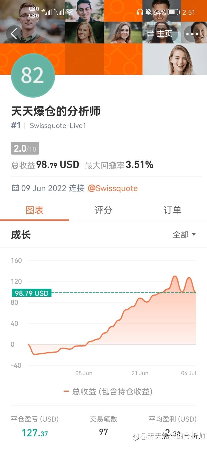Tap the 04 Jul chart date marker
This screenshot has height=449, width=207.
[x=189, y=373]
